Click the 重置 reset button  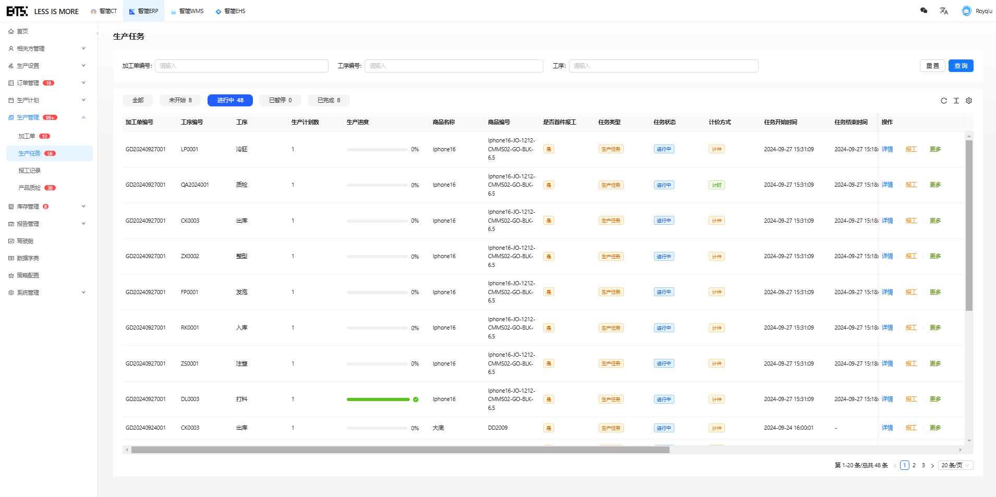click(932, 66)
